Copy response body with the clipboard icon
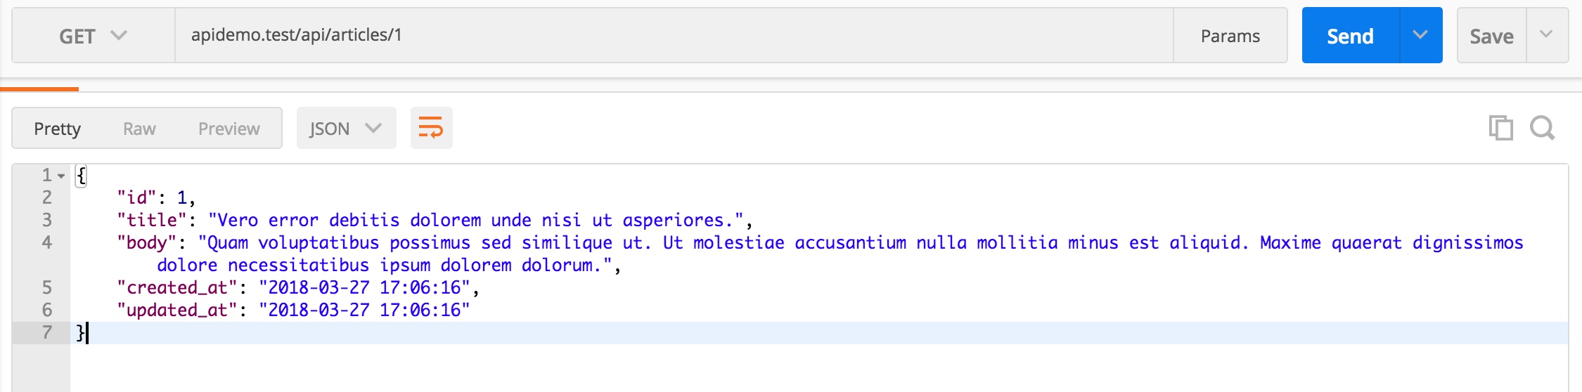 click(1500, 128)
